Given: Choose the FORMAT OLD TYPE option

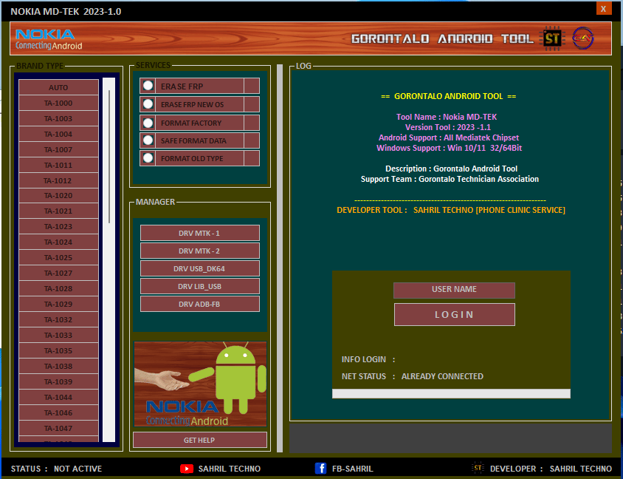Looking at the screenshot, I should [x=148, y=158].
